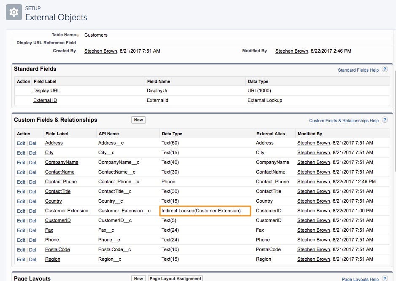Open the Display URL standard field
Image resolution: width=396 pixels, height=281 pixels.
click(x=46, y=91)
